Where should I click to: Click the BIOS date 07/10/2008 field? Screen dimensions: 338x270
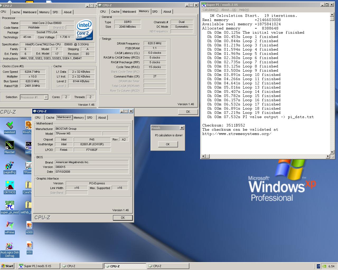pyautogui.click(x=92, y=172)
